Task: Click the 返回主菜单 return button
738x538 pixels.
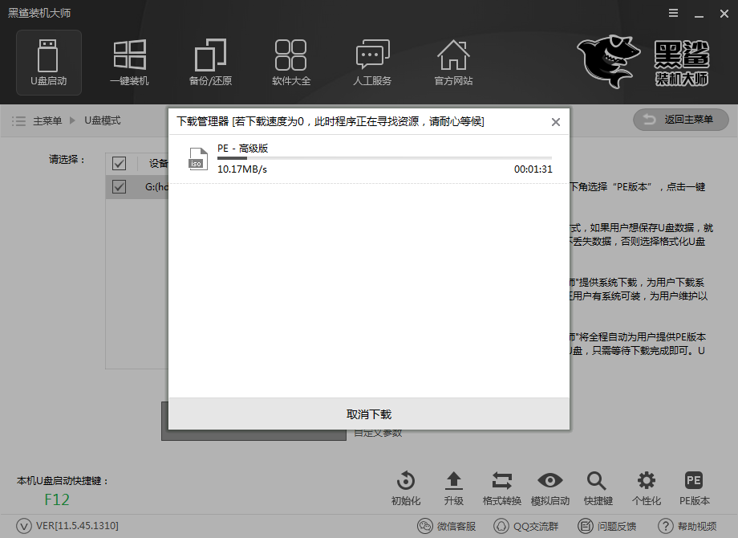Action: click(680, 120)
